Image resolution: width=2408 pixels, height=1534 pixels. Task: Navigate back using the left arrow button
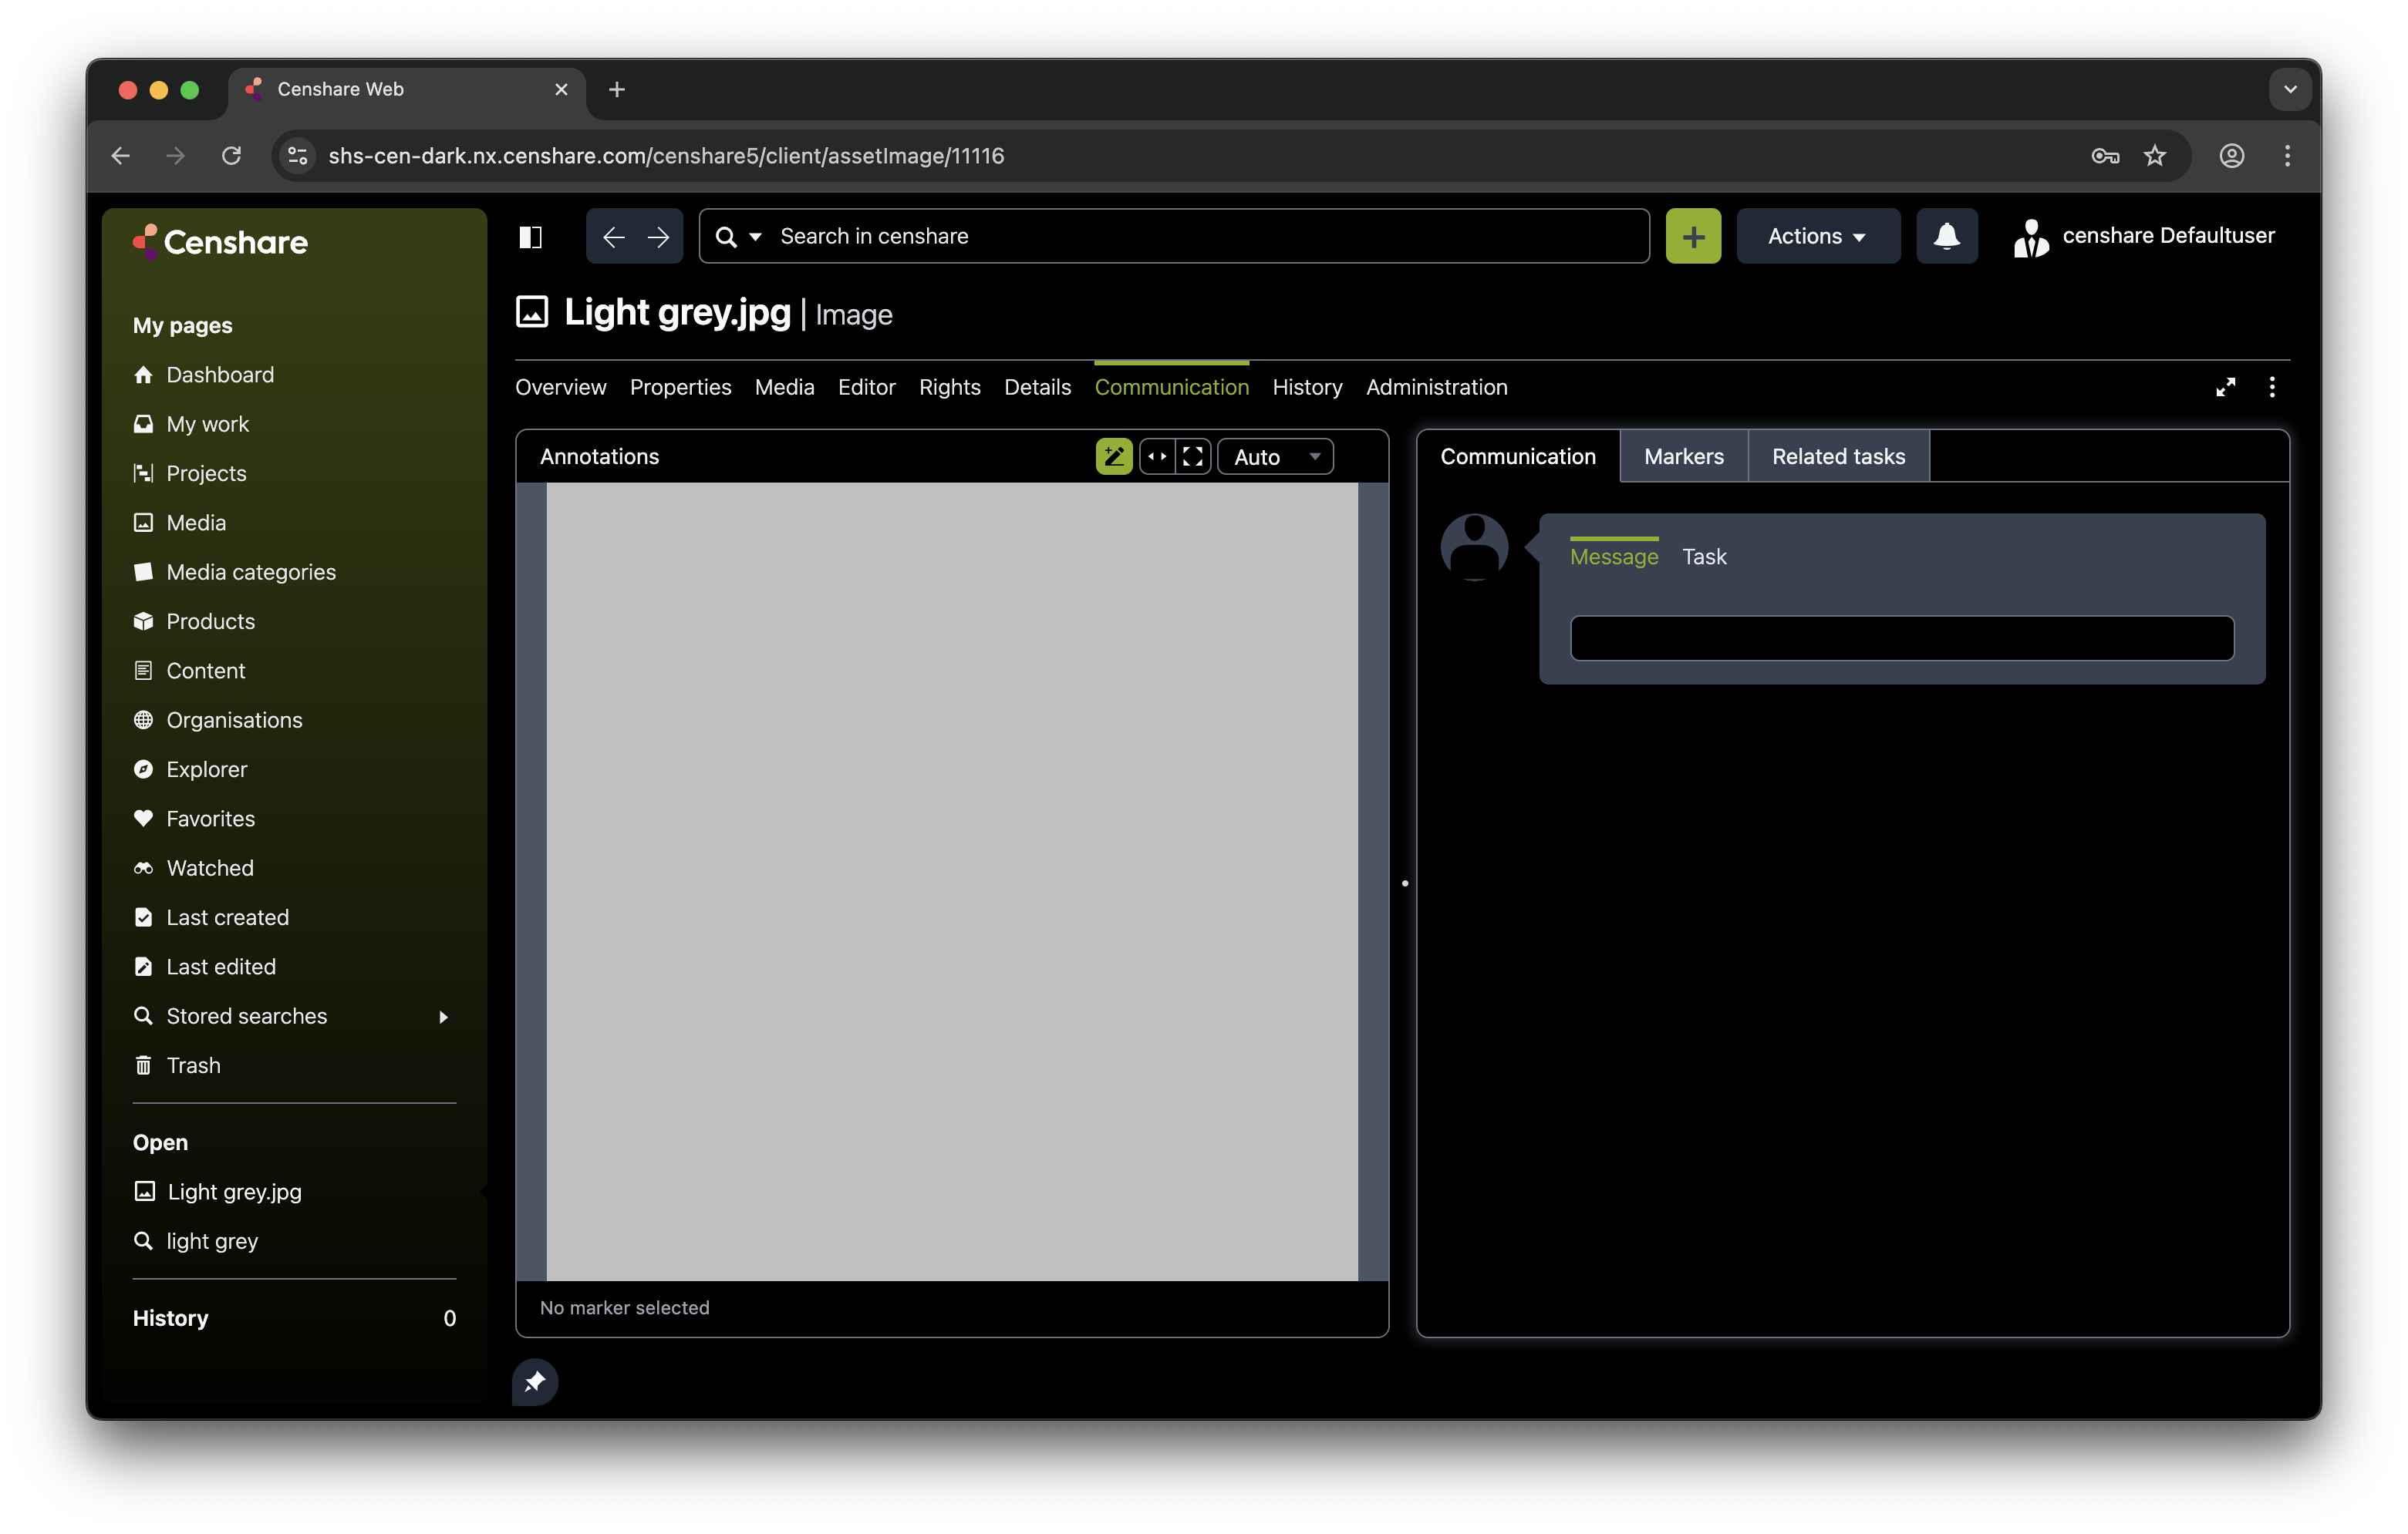tap(612, 236)
